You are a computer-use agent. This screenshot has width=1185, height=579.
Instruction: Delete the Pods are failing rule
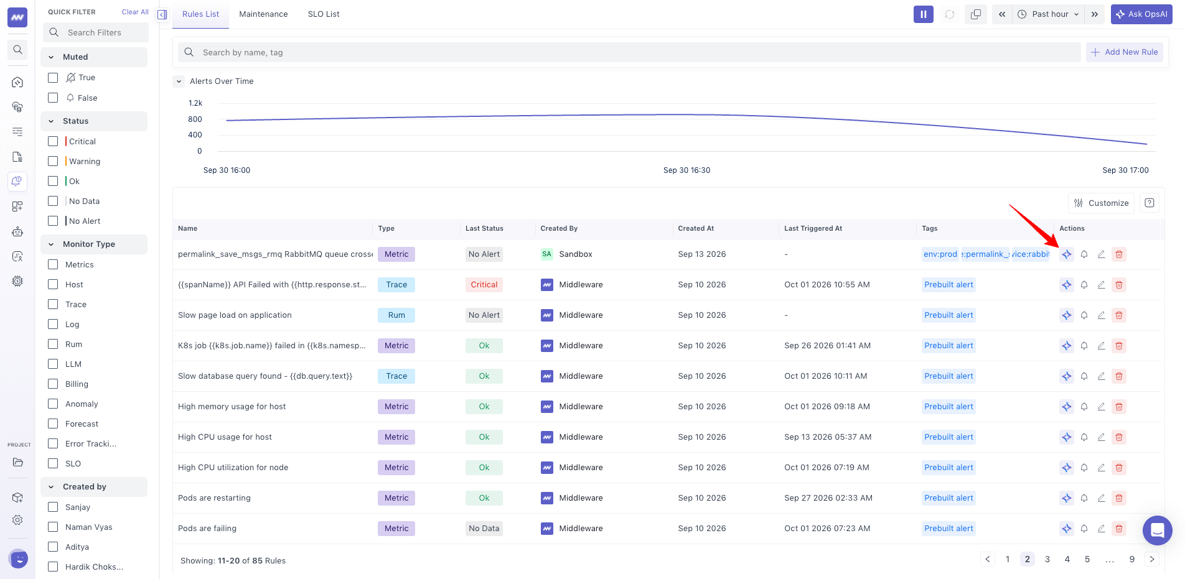pos(1119,529)
